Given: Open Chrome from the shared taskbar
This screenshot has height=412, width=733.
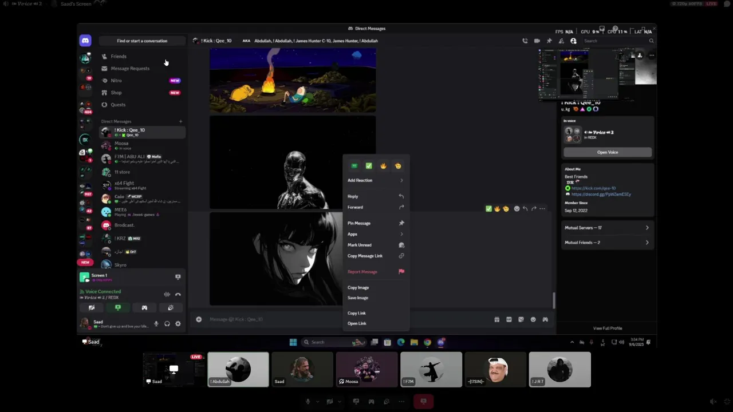Looking at the screenshot, I should point(427,342).
